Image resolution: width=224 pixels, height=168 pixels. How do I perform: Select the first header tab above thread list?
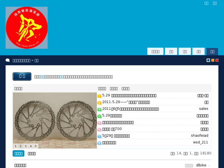point(102,89)
